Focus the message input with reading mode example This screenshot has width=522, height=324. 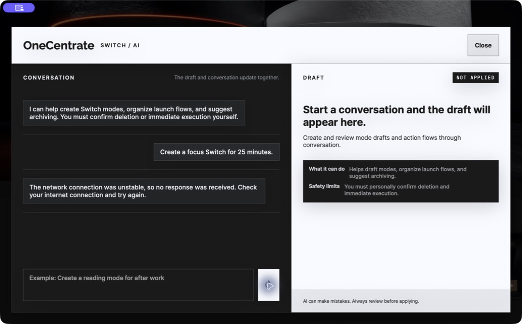tap(138, 285)
